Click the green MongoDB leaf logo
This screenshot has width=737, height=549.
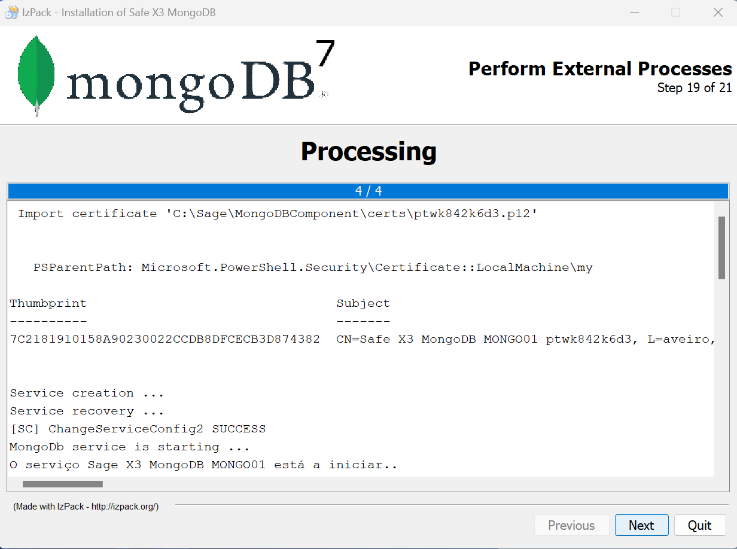click(x=36, y=74)
